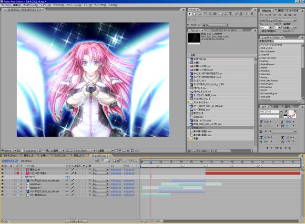305x224 pixels.
Task: Toggle visibility of layer 7 eye icon
Action: click(x=2, y=195)
